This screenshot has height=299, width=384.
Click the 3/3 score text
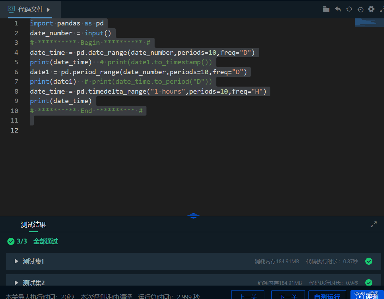click(22, 241)
